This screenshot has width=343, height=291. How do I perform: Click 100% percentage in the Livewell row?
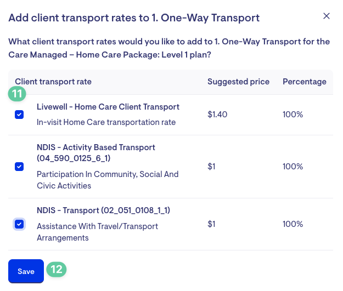click(293, 115)
